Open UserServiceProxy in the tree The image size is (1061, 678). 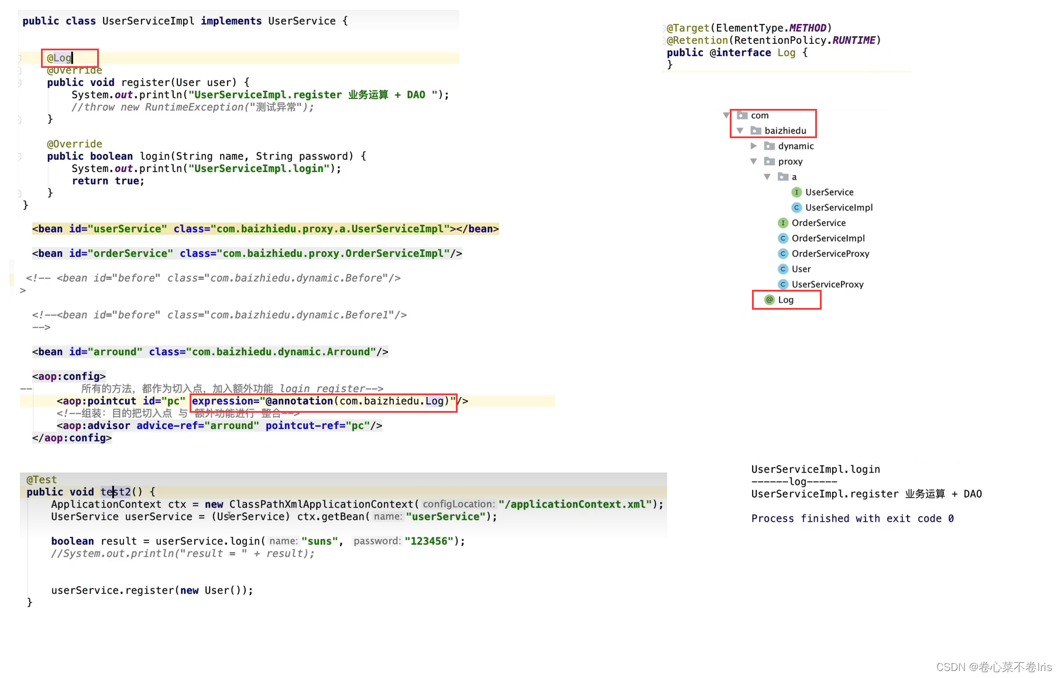tap(827, 285)
